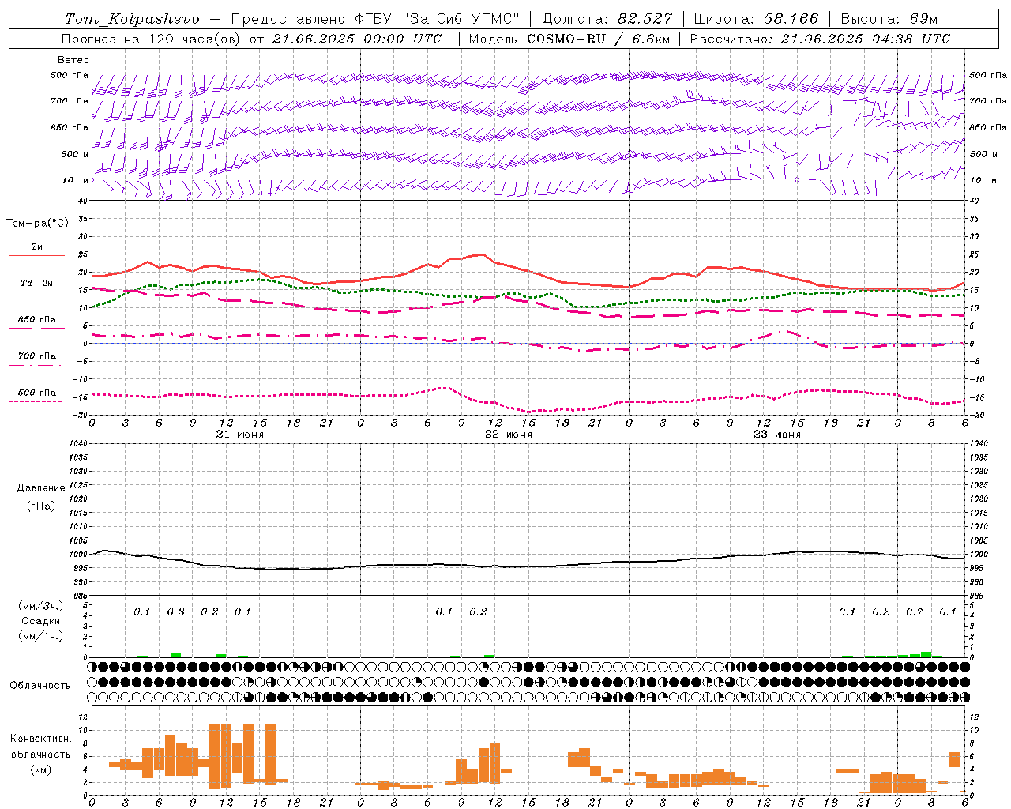Select the Высота: 69м entry

[890, 19]
